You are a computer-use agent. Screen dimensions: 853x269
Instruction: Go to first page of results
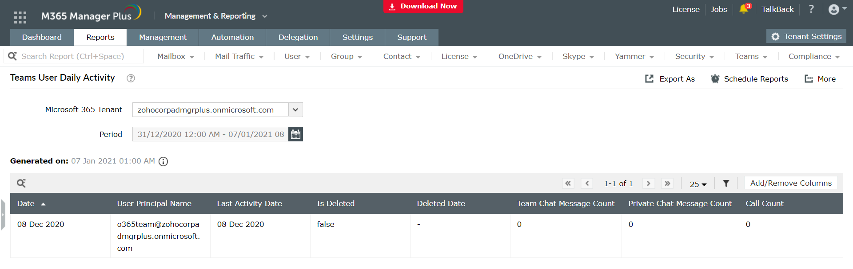tap(568, 183)
